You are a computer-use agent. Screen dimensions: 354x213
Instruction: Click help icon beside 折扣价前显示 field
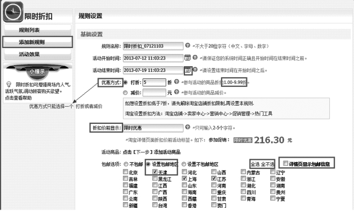pos(187,127)
